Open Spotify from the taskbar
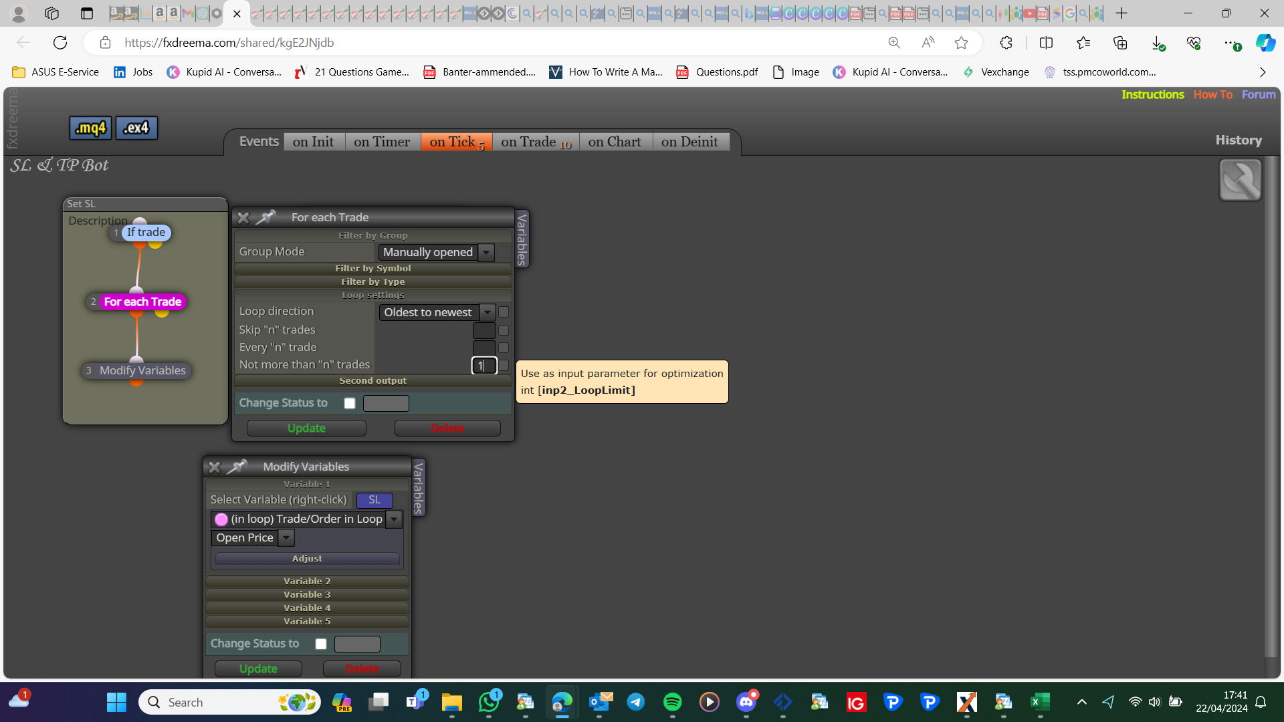Screen dimensions: 1284x722 [672, 702]
